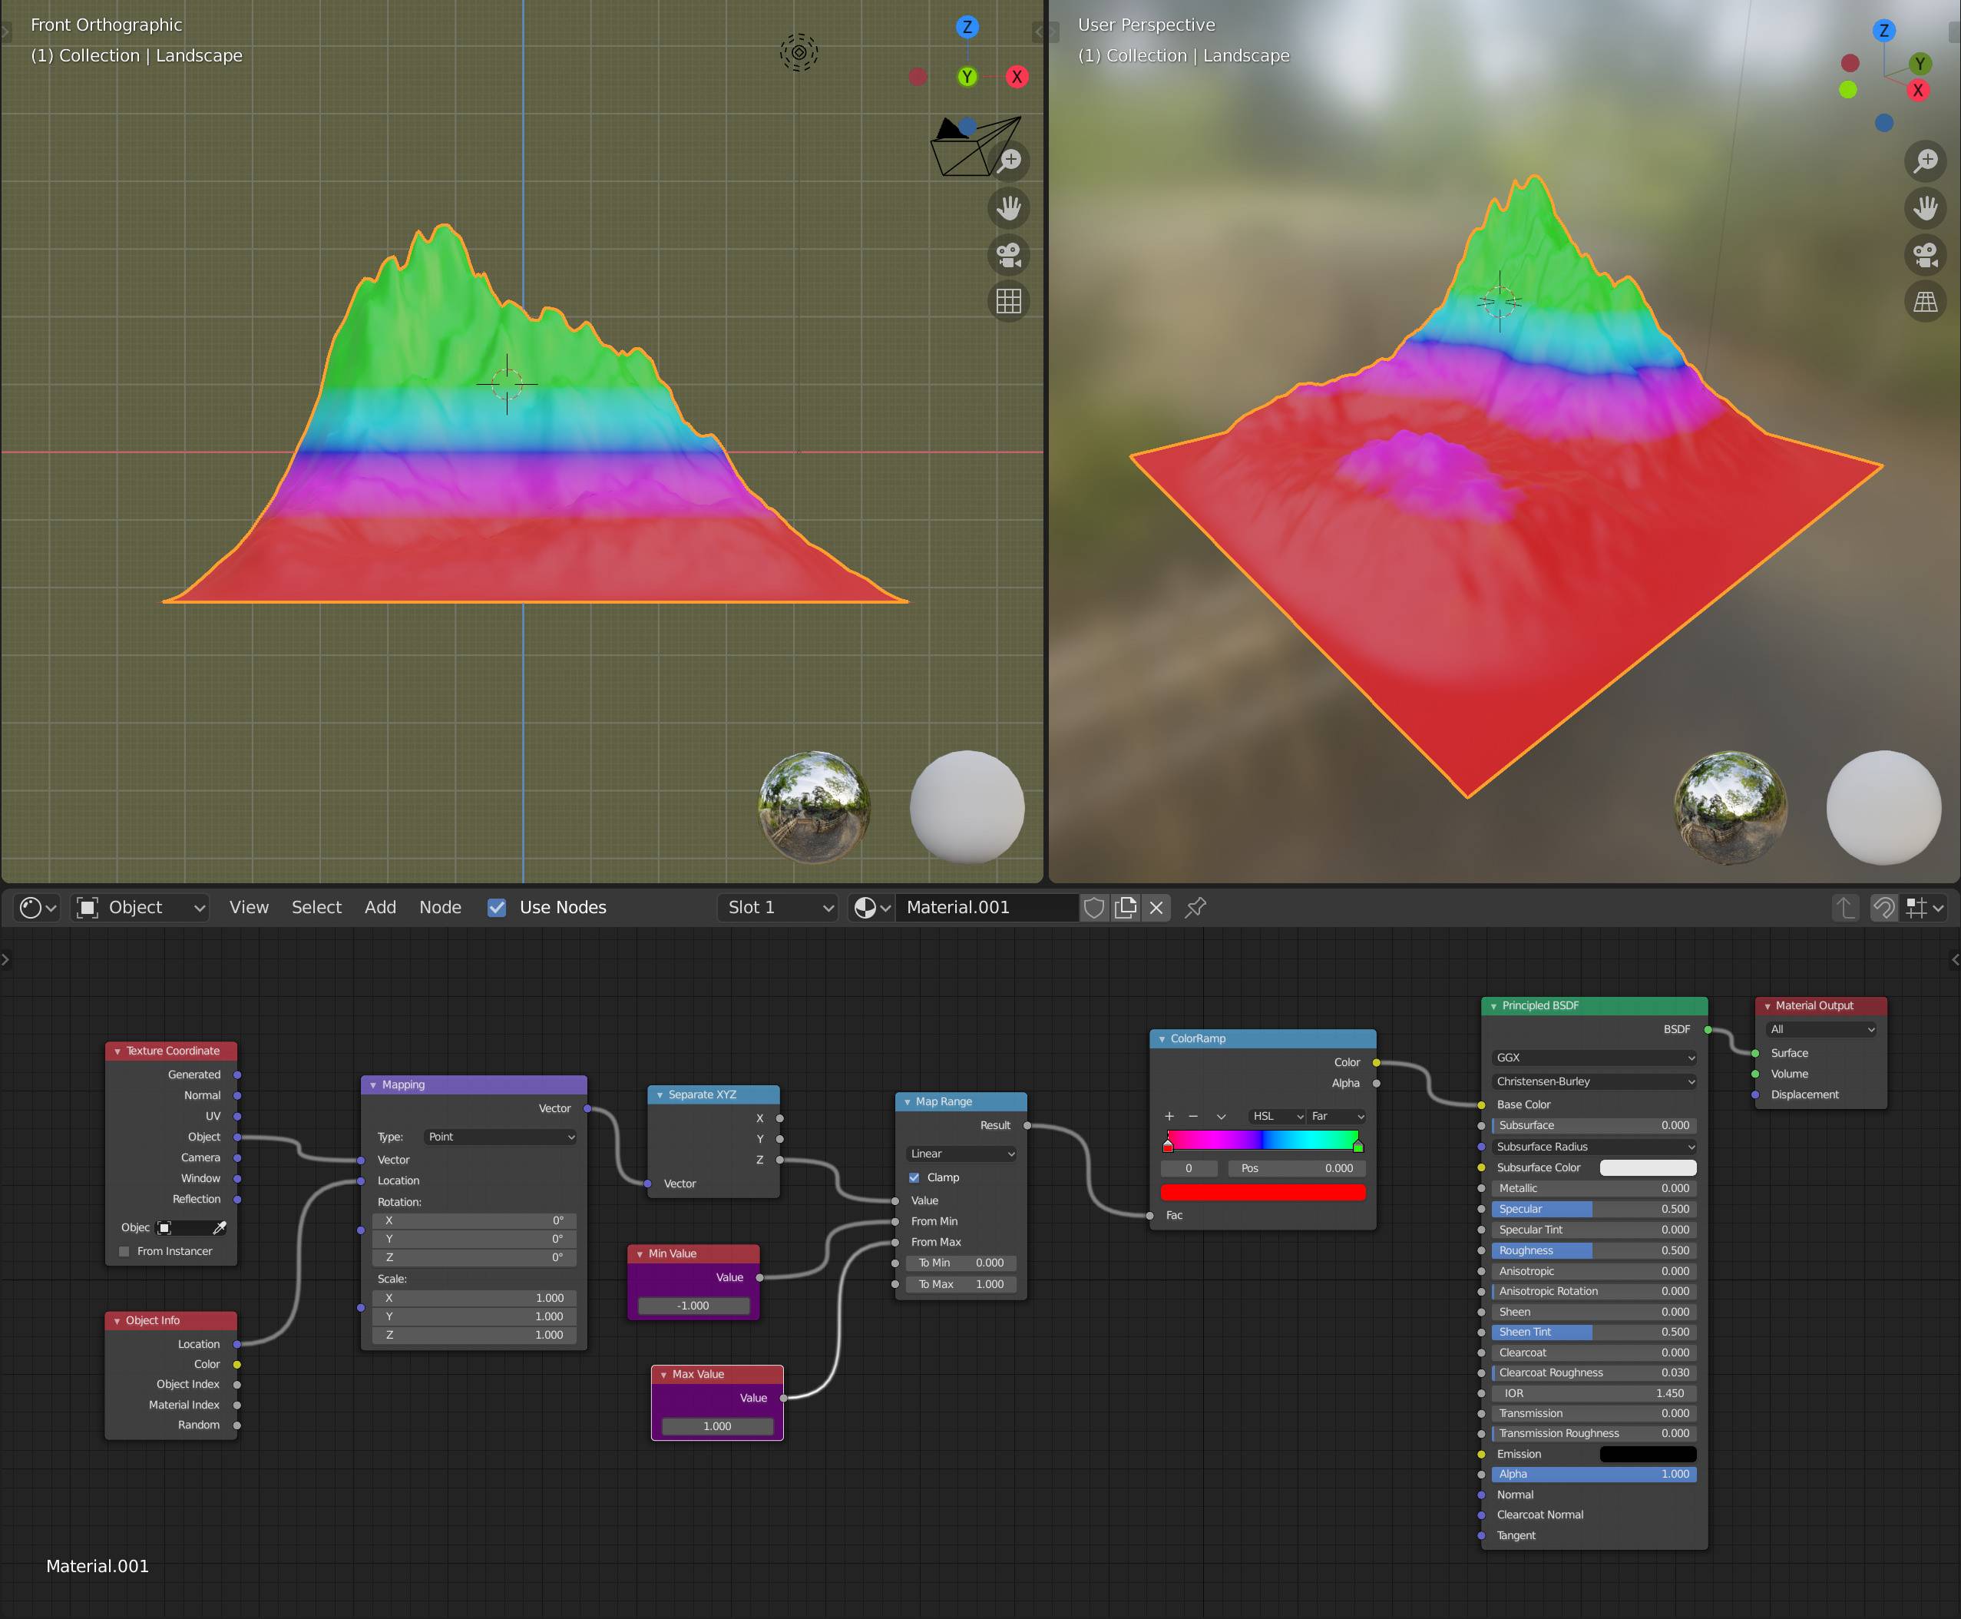Toggle camera view in User Perspective viewport
Screen dimensions: 1961x1619
1926,253
